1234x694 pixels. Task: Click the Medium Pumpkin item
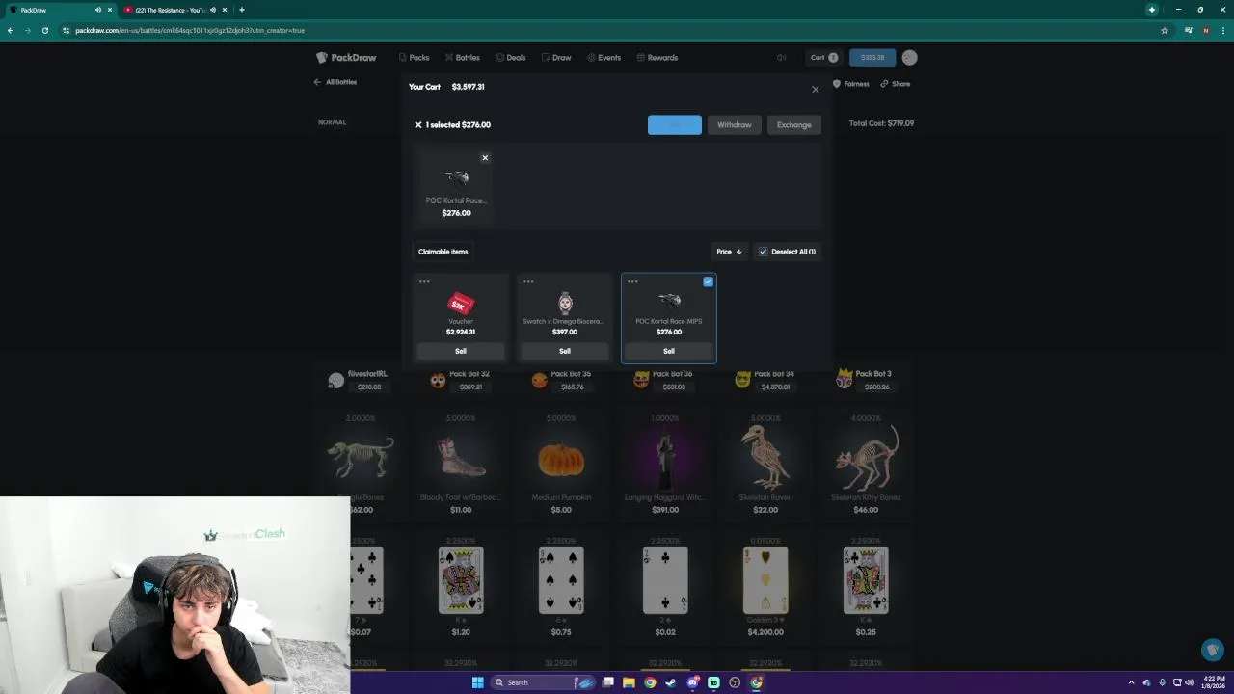[561, 467]
